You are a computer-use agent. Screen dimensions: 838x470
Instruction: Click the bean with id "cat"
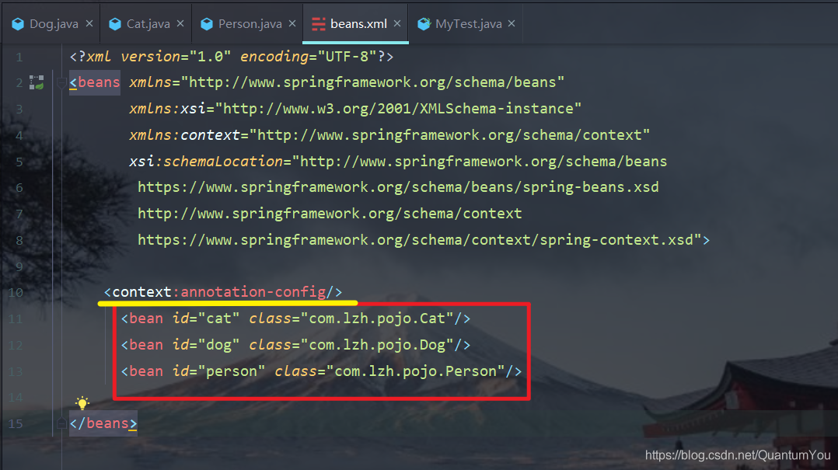(x=295, y=319)
